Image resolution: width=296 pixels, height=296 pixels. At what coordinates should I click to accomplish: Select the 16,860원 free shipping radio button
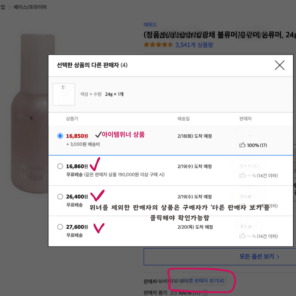point(60,166)
